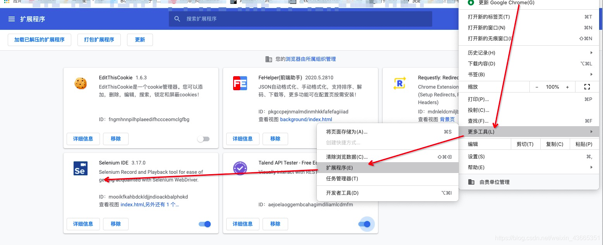The height and width of the screenshot is (245, 603).
Task: Choose 查找(F)... menu item
Action: click(529, 121)
